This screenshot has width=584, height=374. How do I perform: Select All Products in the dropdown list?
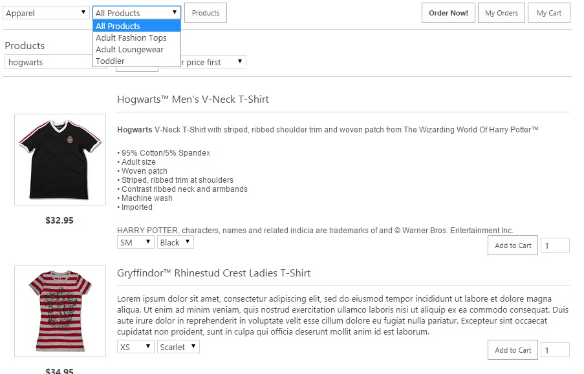point(136,26)
